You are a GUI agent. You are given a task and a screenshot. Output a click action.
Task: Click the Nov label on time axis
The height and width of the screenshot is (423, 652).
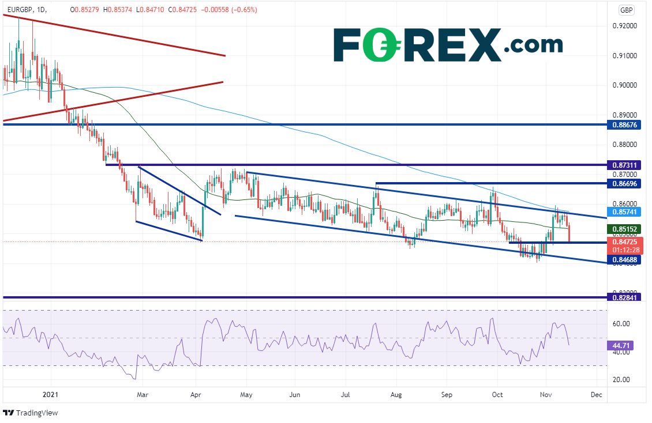tap(546, 395)
